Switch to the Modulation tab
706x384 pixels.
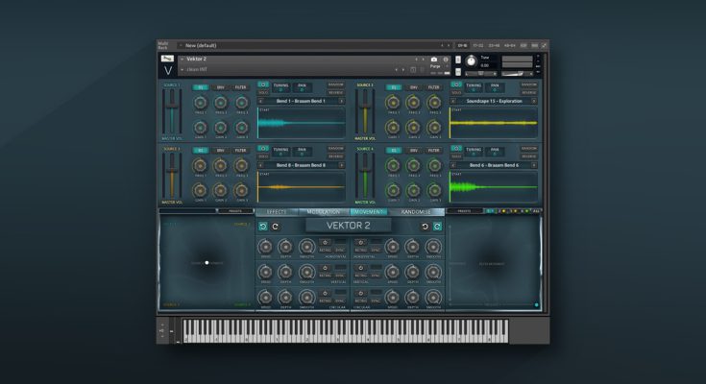point(324,211)
